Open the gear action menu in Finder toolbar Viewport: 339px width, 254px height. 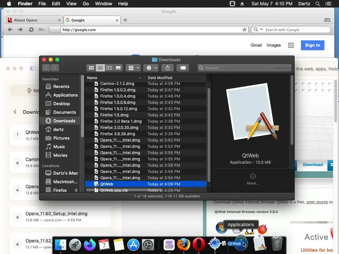(151, 68)
